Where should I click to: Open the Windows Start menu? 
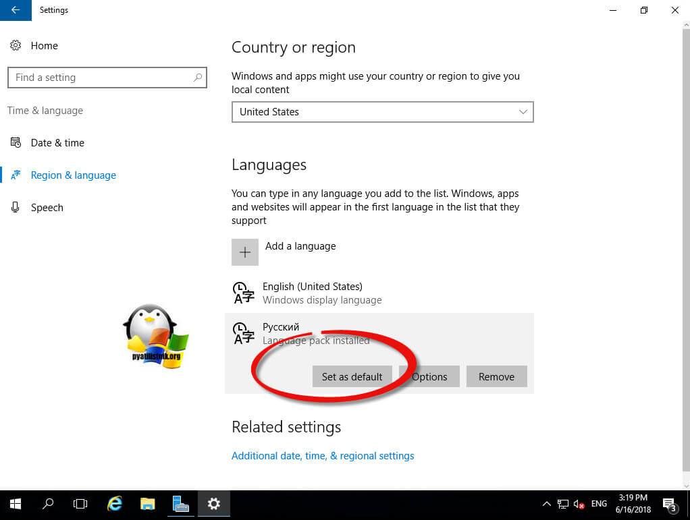[16, 504]
